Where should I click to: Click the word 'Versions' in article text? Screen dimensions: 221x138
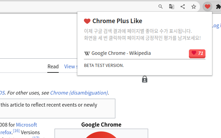[30, 132]
